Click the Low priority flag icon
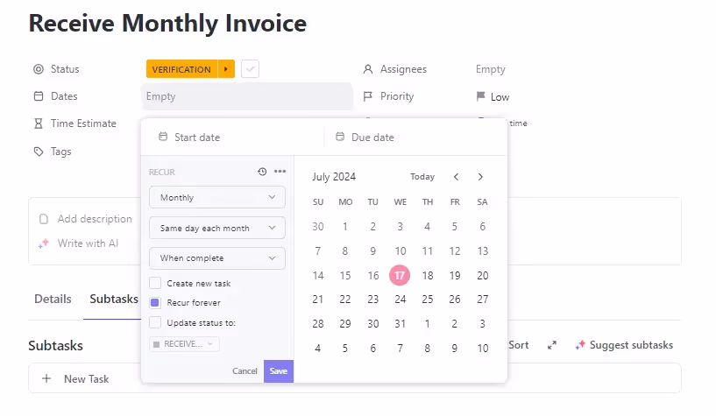This screenshot has width=716, height=416. (x=480, y=97)
